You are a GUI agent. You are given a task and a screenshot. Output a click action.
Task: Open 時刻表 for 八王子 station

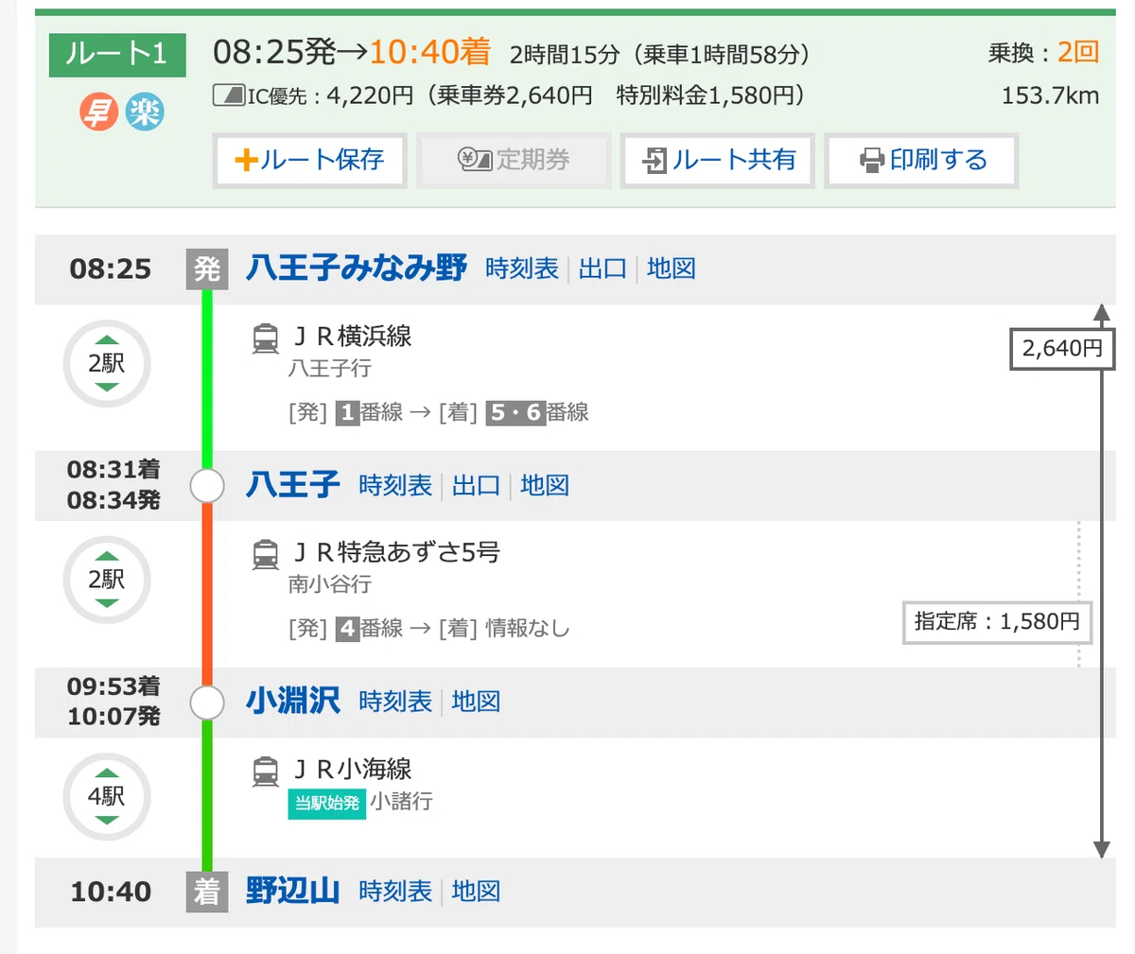395,485
